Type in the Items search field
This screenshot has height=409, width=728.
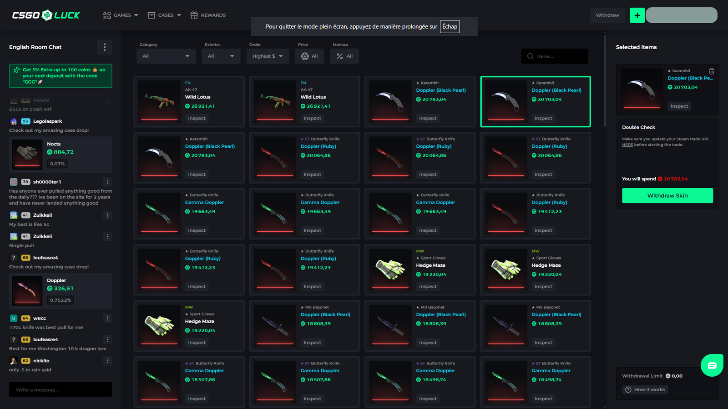click(x=554, y=56)
